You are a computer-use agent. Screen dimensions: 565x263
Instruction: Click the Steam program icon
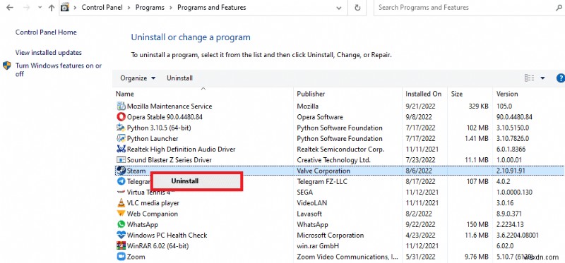coord(121,171)
